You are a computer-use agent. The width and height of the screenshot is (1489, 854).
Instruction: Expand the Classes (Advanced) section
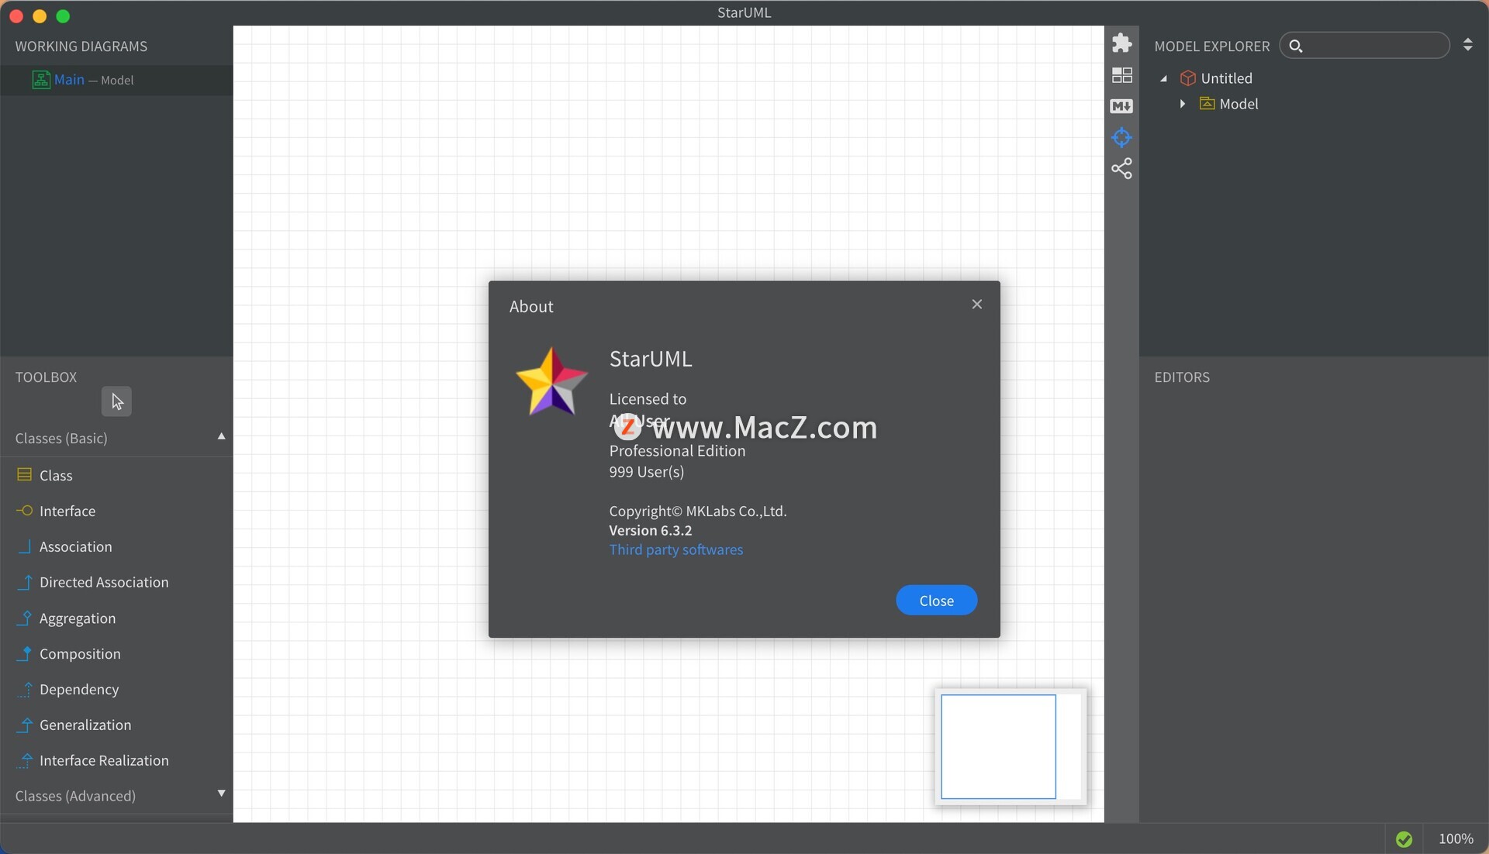coord(221,794)
